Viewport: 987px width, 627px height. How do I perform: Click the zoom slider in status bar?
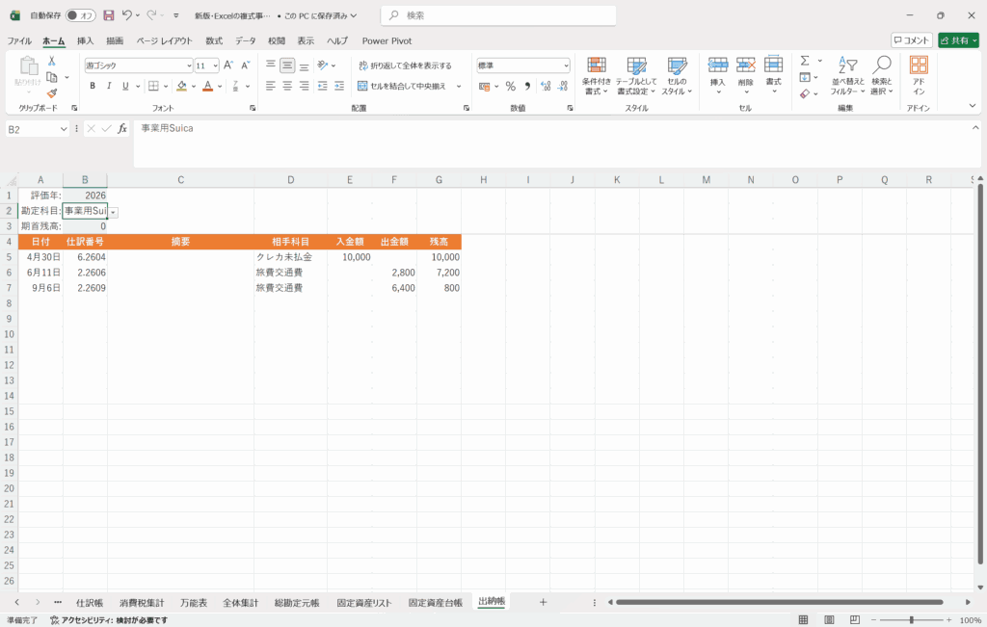(909, 620)
